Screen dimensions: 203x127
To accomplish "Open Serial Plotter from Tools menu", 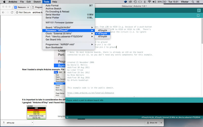I will coord(69,18).
